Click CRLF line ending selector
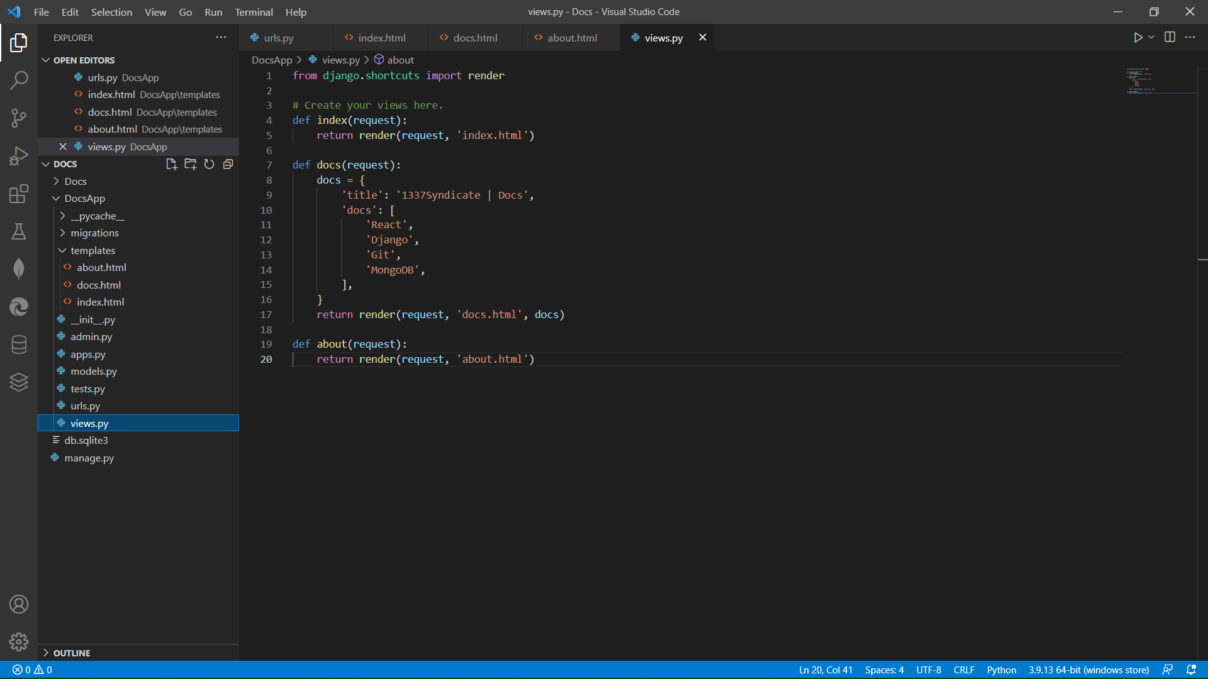The image size is (1208, 679). (963, 670)
